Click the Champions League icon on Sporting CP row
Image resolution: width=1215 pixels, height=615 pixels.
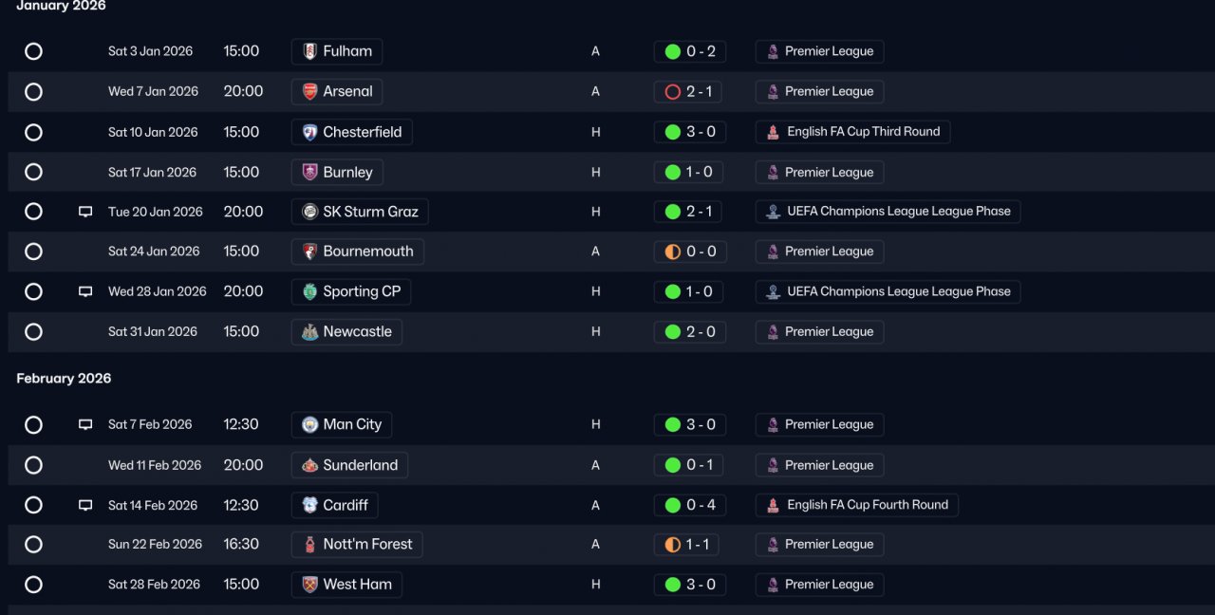(773, 292)
